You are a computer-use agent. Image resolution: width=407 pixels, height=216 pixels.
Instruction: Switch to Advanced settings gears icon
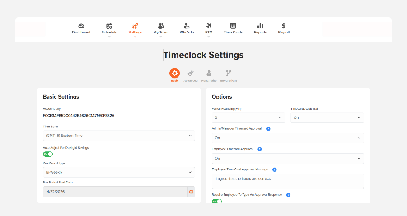(x=191, y=74)
